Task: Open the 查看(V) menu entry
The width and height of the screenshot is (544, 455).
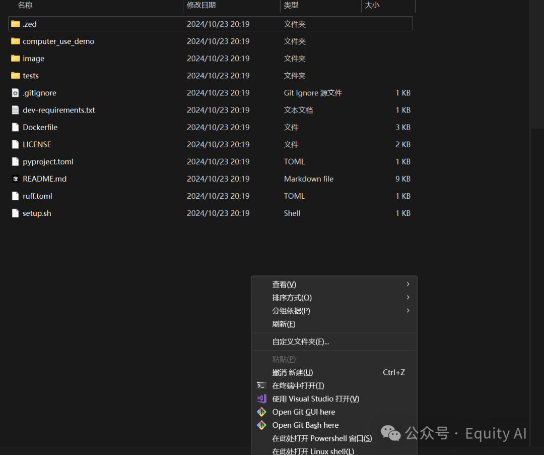Action: [334, 285]
